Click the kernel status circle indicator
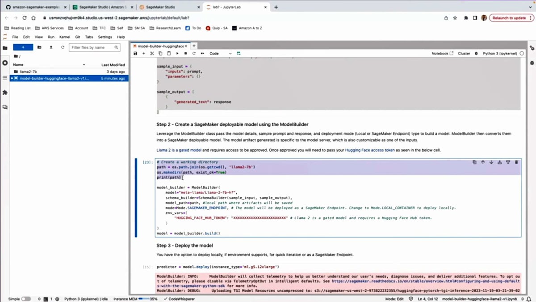Screen dimensions: 536x302 click(522, 53)
